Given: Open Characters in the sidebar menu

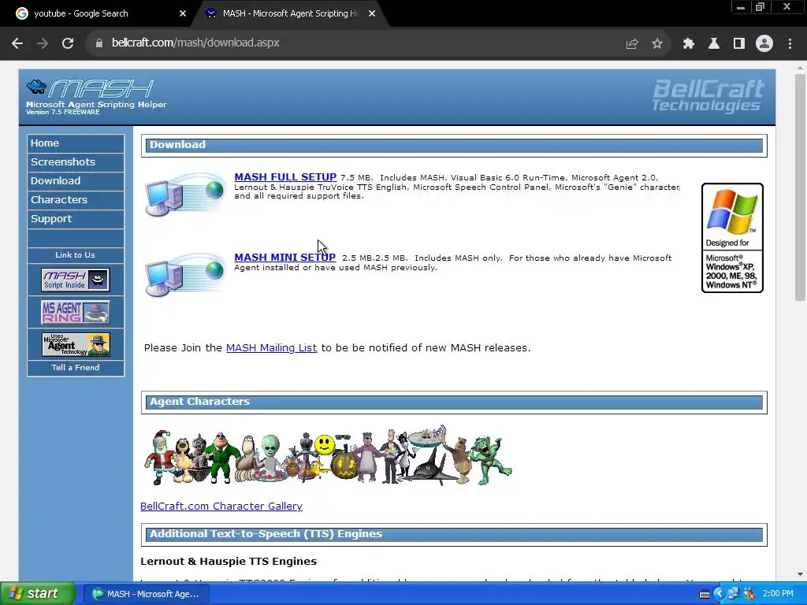Looking at the screenshot, I should click(76, 200).
